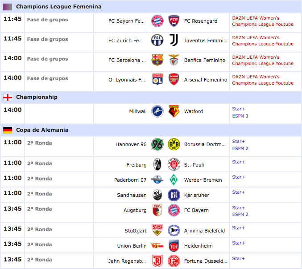Click the German flag beside Copa de Alemania

(8, 130)
